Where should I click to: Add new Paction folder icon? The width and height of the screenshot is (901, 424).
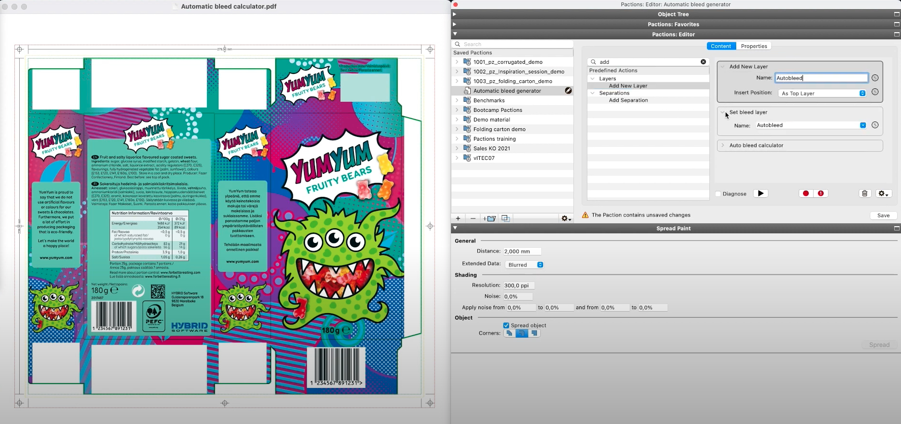point(490,218)
